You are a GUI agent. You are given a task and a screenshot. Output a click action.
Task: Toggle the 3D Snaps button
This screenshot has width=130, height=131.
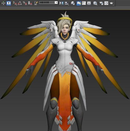(x=15, y=3)
